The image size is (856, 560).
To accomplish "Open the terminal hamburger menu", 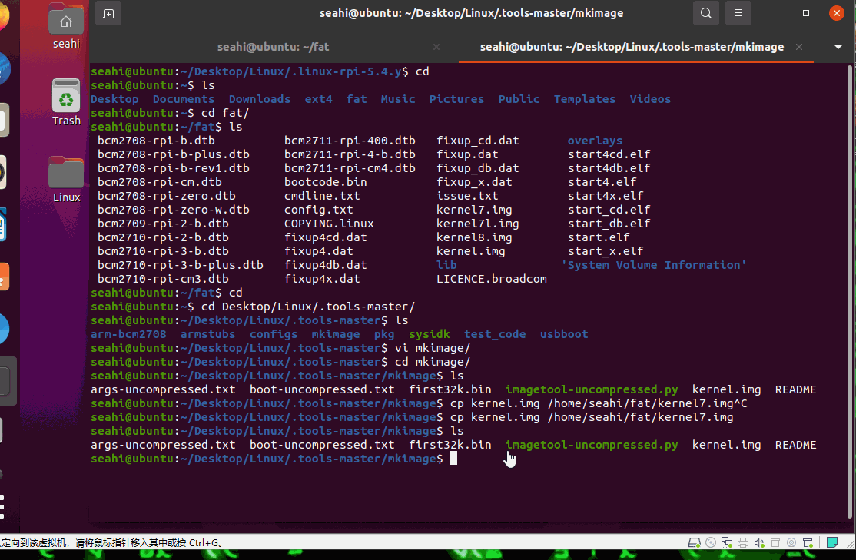I will pos(738,13).
